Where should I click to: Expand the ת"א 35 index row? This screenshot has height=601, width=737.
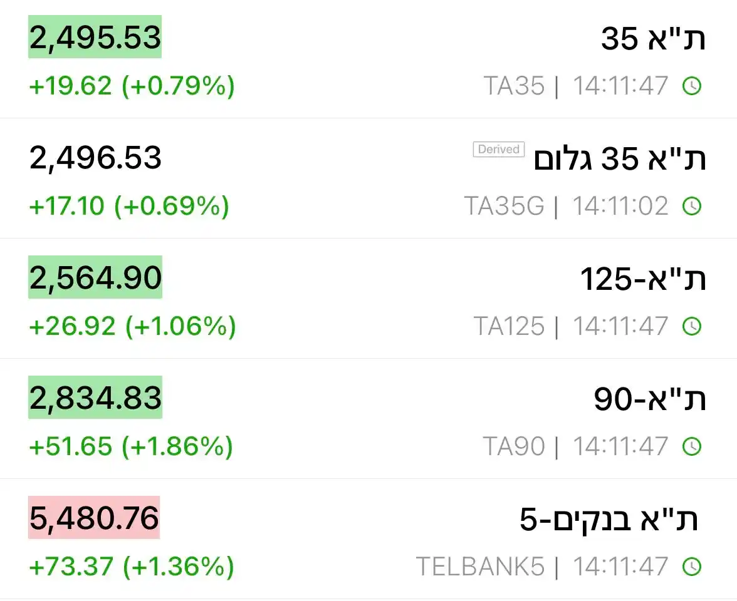point(368,59)
